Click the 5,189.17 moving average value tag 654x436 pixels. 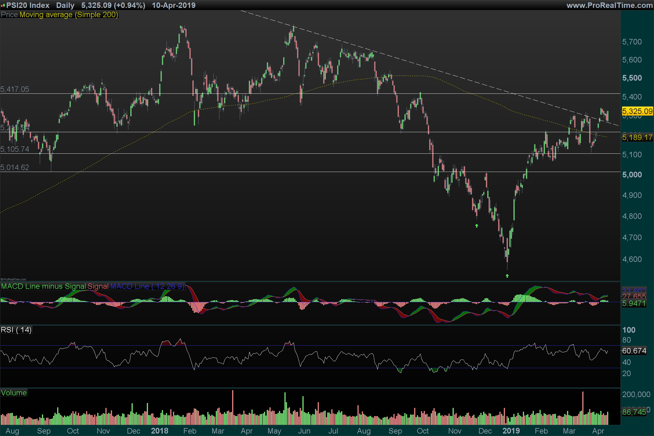(637, 137)
